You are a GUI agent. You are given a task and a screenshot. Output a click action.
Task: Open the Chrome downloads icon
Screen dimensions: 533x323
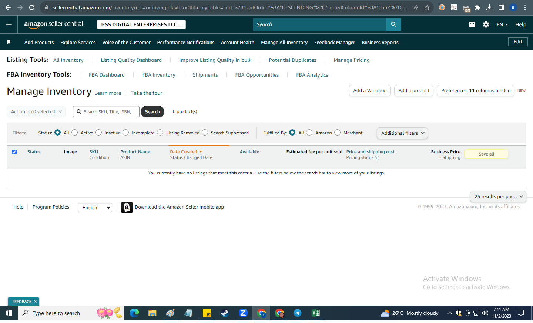click(x=489, y=7)
